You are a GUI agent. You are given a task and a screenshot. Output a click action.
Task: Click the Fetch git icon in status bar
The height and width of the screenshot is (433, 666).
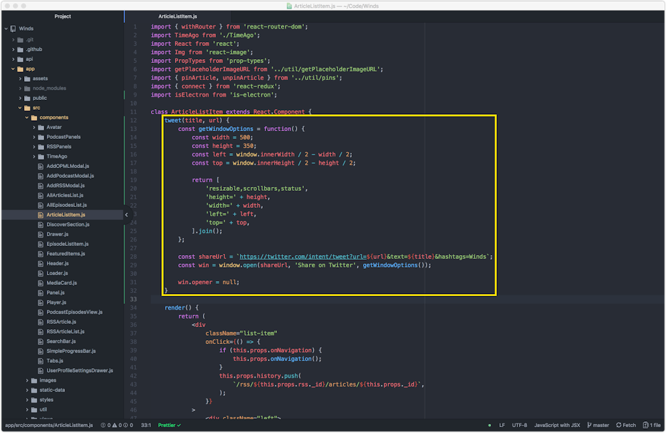coord(619,425)
